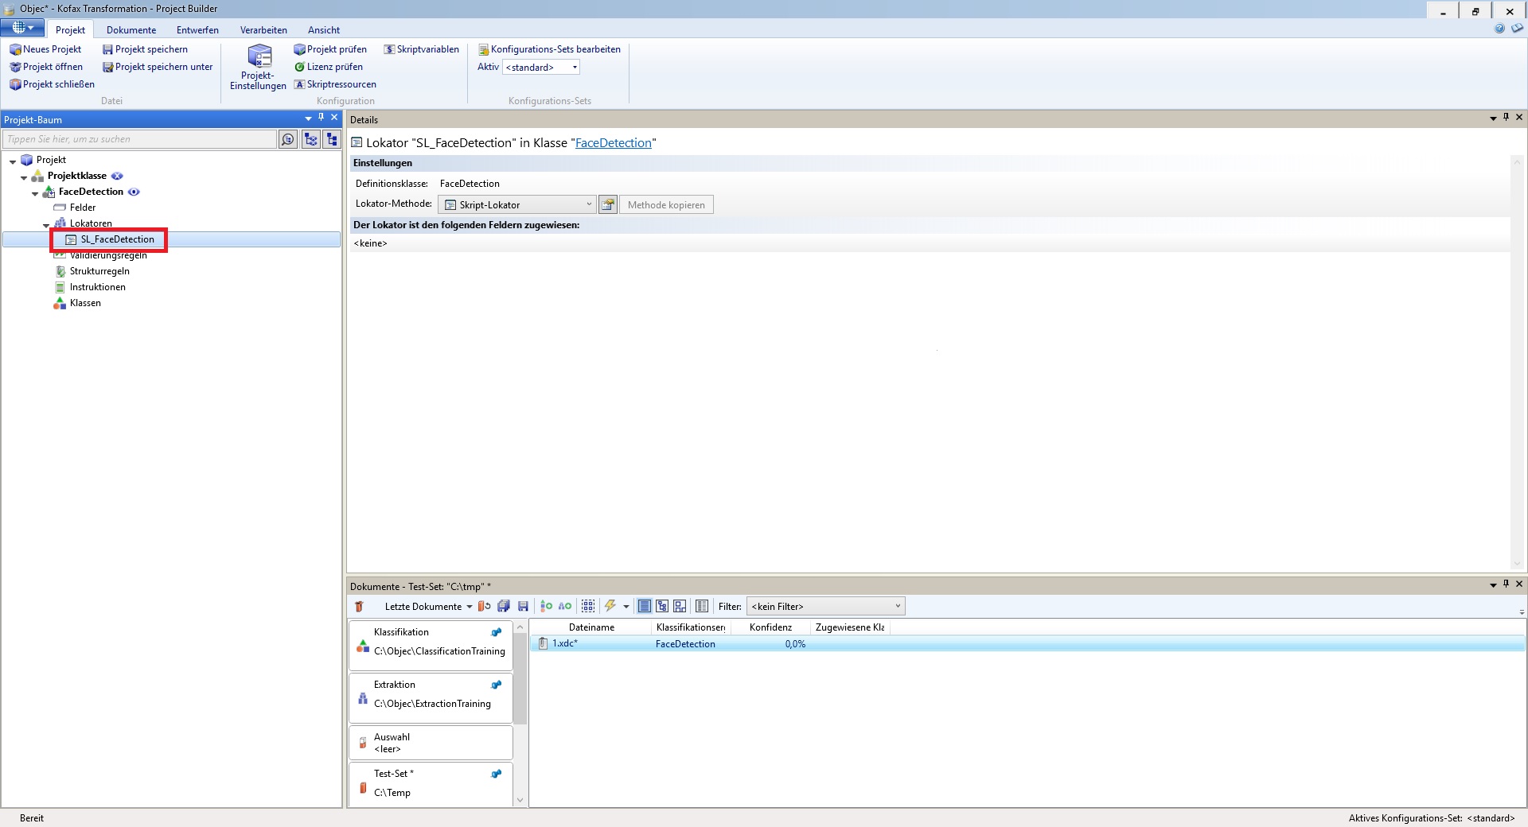Toggle the eye icon next to FaceDetection
Screen dimensions: 1528x827
pos(134,192)
